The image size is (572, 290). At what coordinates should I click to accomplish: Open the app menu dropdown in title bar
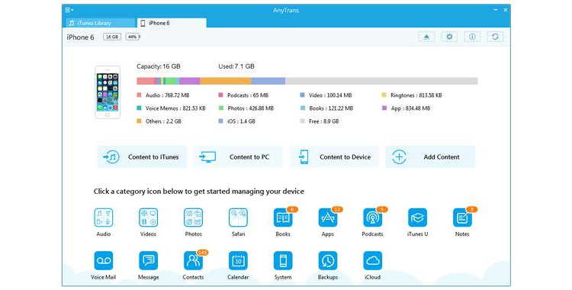pyautogui.click(x=69, y=10)
